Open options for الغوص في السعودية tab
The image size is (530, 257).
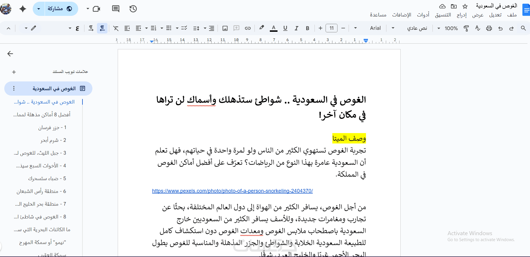pyautogui.click(x=14, y=89)
